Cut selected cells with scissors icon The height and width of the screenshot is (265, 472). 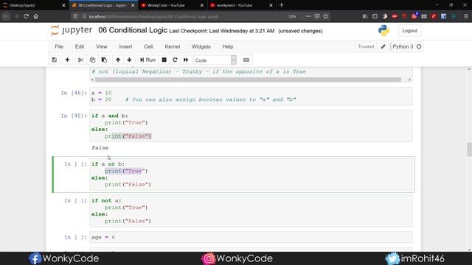coord(80,60)
